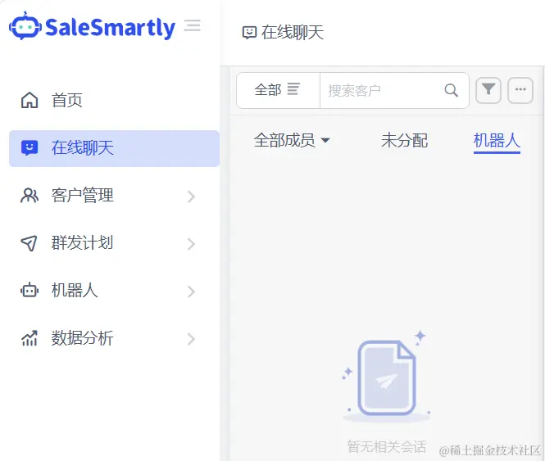This screenshot has height=461, width=545.
Task: Click the robot icon in sidebar menu
Action: pos(30,291)
